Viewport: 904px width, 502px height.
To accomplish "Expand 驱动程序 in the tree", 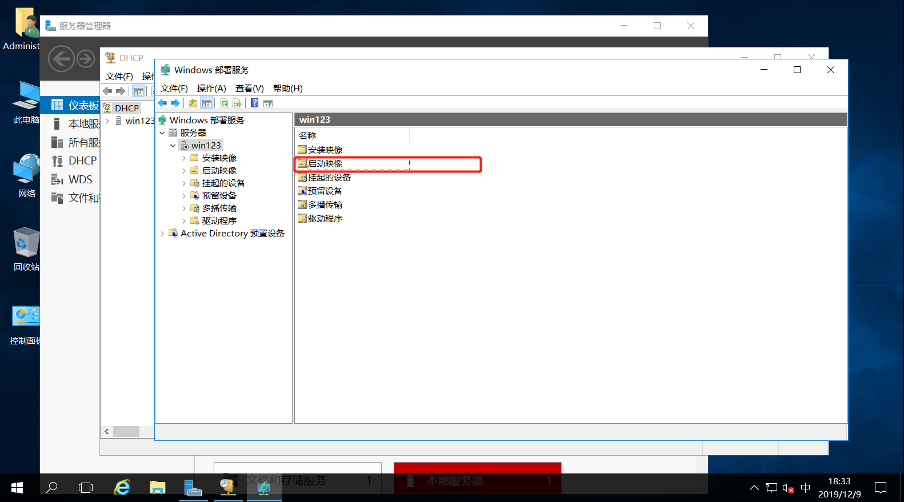I will (184, 221).
